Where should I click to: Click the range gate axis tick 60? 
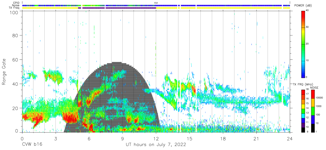click(x=15, y=60)
